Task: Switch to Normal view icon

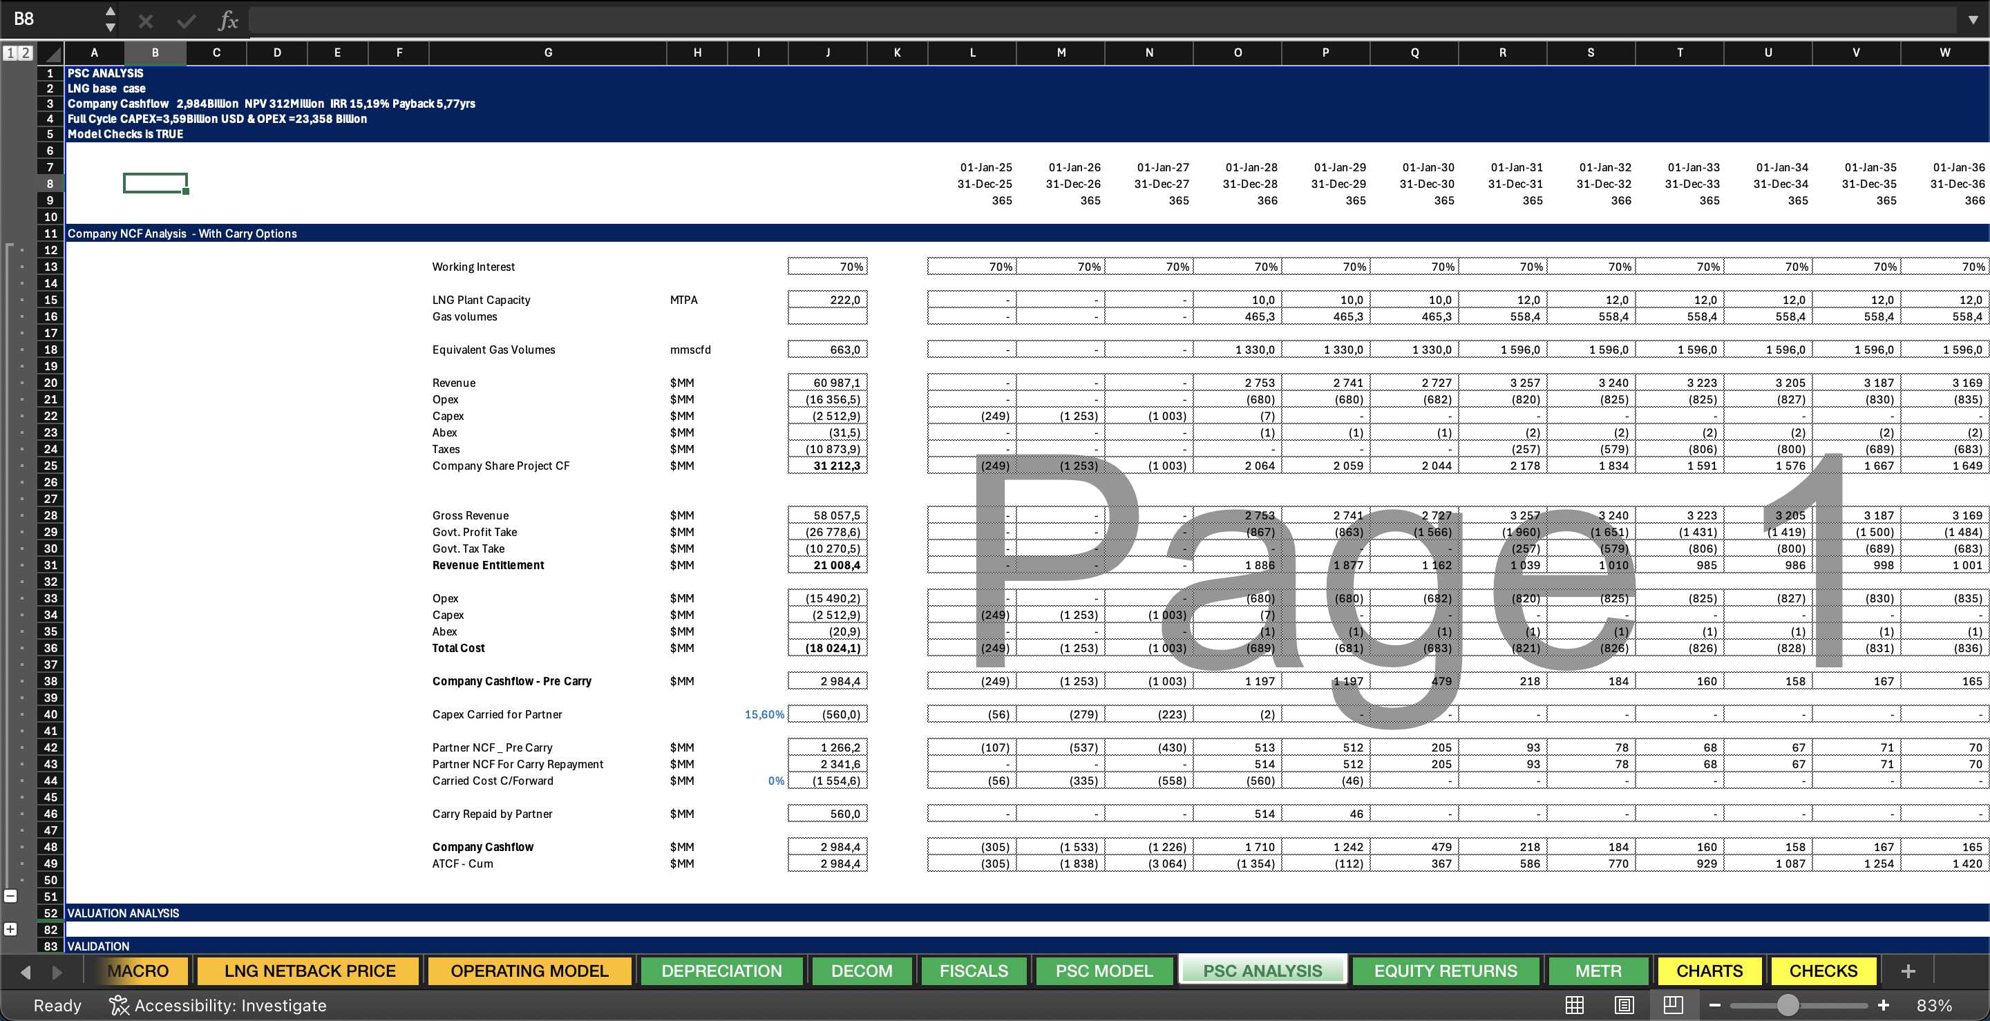Action: [1575, 1005]
